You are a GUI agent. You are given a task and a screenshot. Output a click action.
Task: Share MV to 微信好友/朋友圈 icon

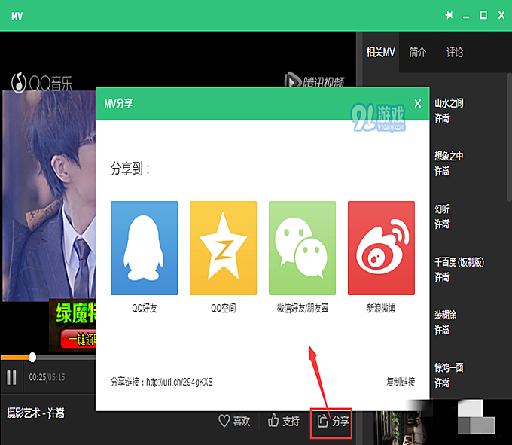303,248
